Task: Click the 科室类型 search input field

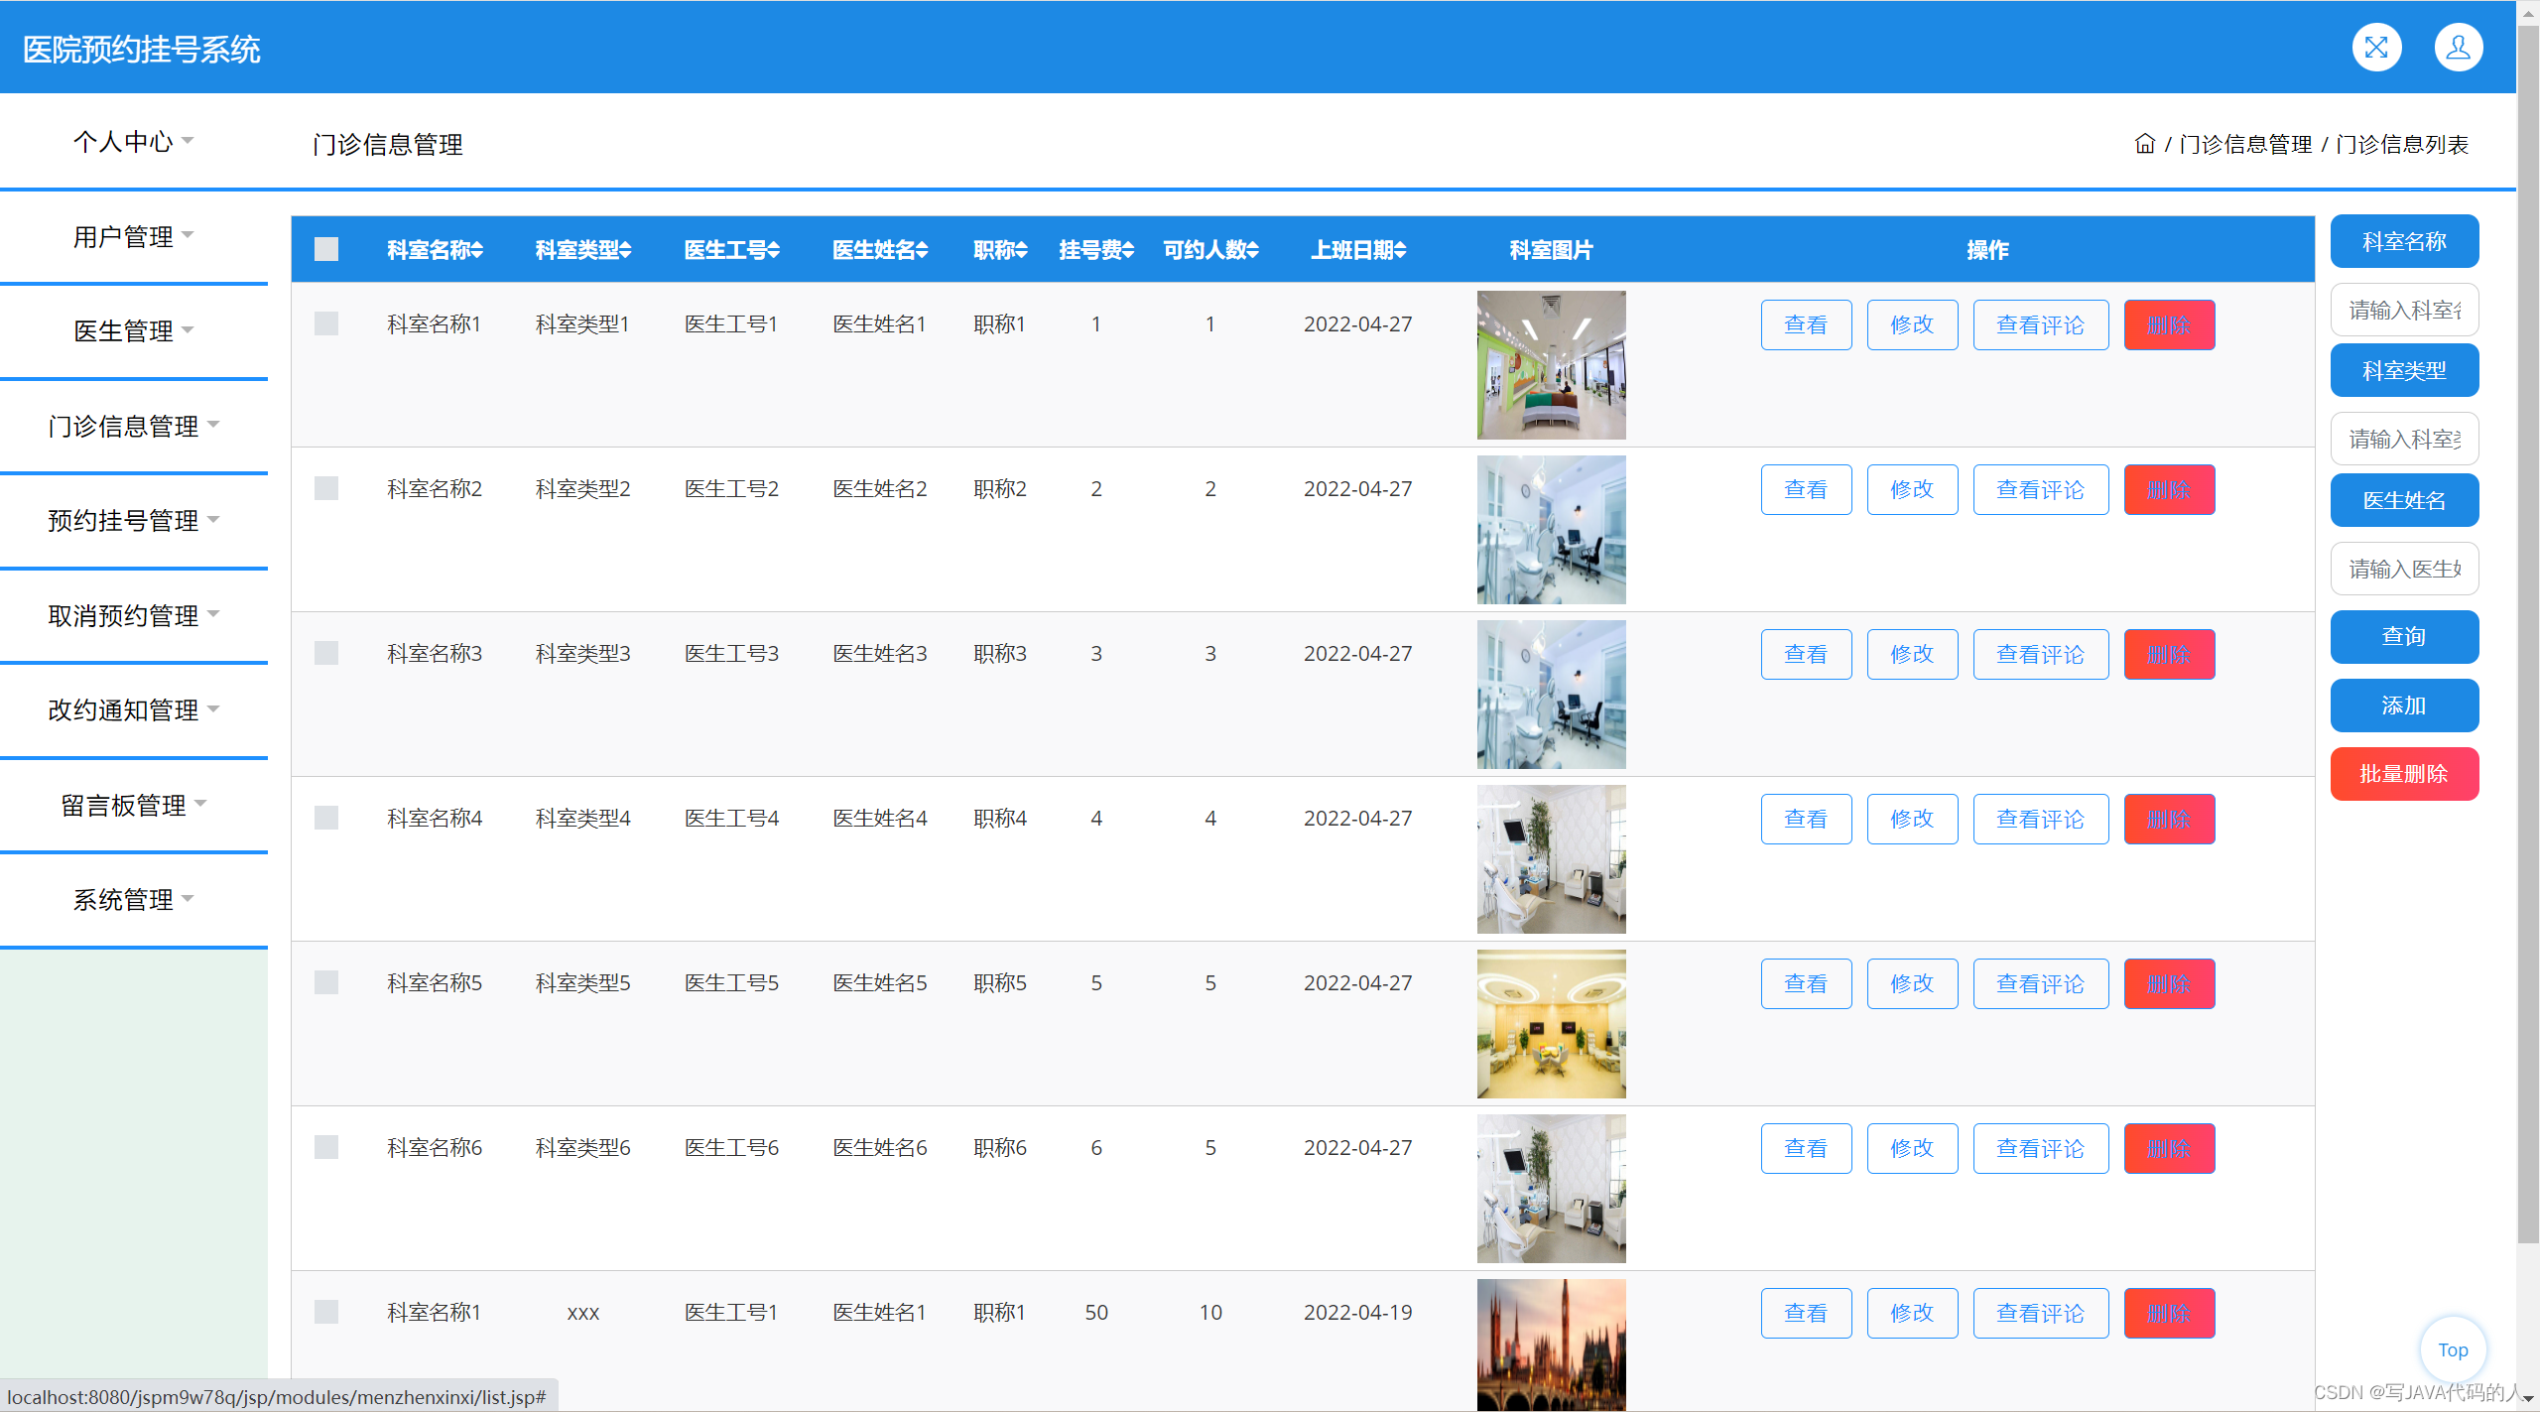Action: [x=2404, y=439]
